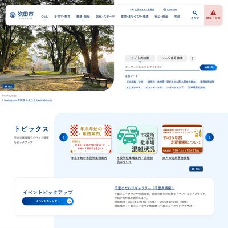228x228 pixels.
Task: Click the ごみ収集・分別 keyword tag
Action: click(x=135, y=82)
